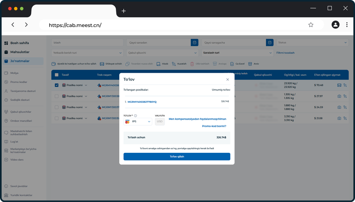This screenshot has width=355, height=202.
Task: Check the second Posilka nomi row checkbox
Action: point(57,96)
